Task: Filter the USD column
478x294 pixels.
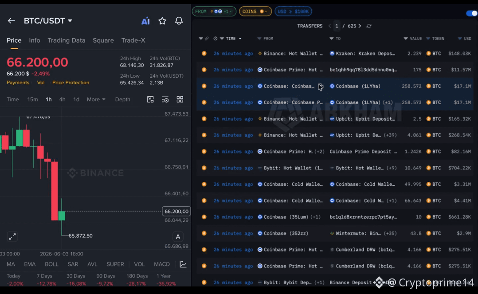Action: pyautogui.click(x=460, y=39)
